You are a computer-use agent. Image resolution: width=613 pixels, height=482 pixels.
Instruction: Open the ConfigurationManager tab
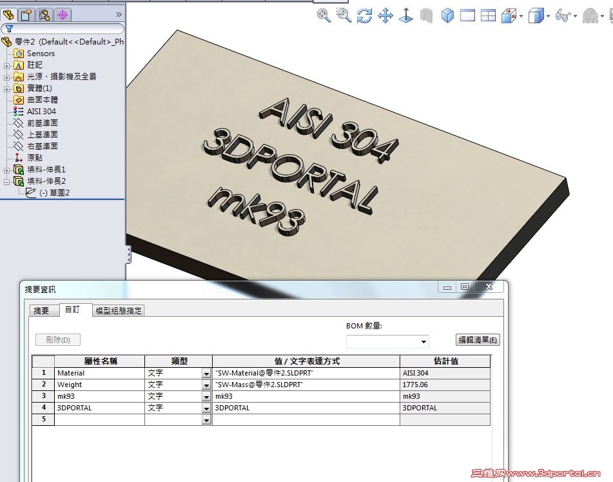click(44, 15)
